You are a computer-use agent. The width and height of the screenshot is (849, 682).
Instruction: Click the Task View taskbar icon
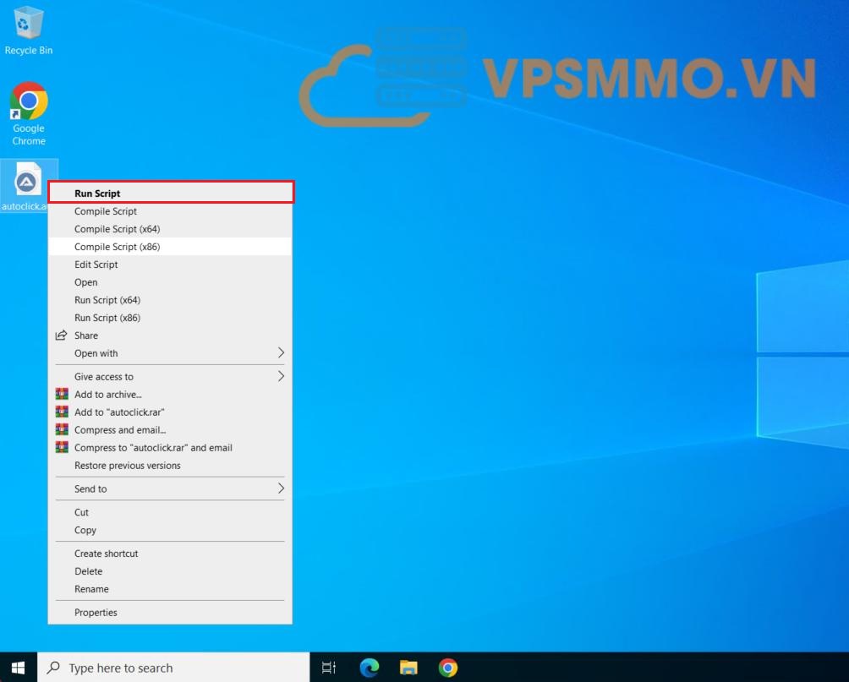(329, 668)
